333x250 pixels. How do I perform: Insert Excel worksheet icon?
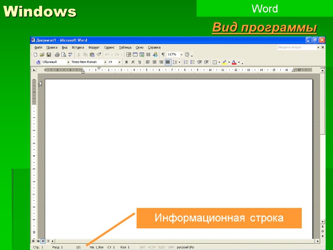pyautogui.click(x=142, y=55)
